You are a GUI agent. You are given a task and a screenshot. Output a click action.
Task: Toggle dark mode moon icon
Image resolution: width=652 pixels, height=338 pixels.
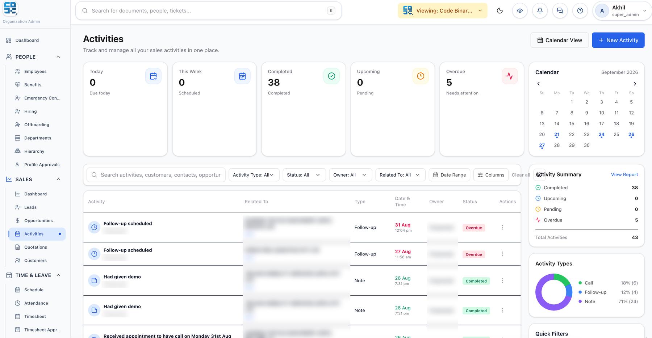point(500,11)
